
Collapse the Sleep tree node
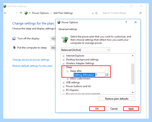[64, 67]
